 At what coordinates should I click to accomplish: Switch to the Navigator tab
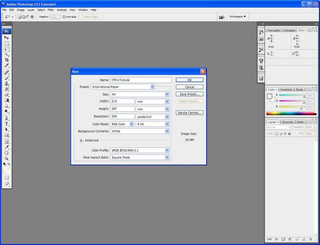[274, 30]
